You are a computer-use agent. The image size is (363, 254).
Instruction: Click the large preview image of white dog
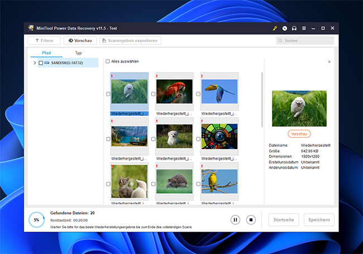point(299,108)
